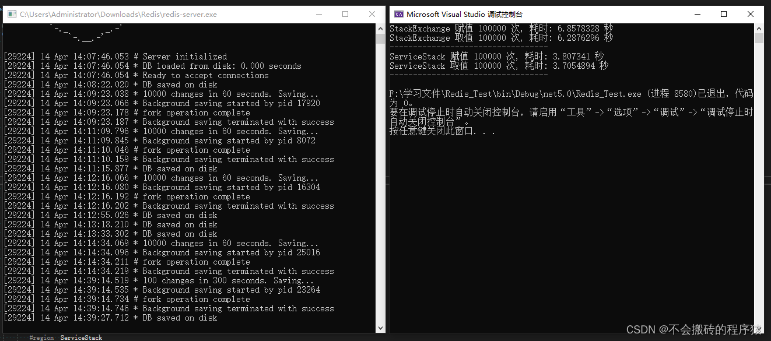Click 'fork operation complete' line at 14:39:14.734
771x341 pixels.
[127, 299]
